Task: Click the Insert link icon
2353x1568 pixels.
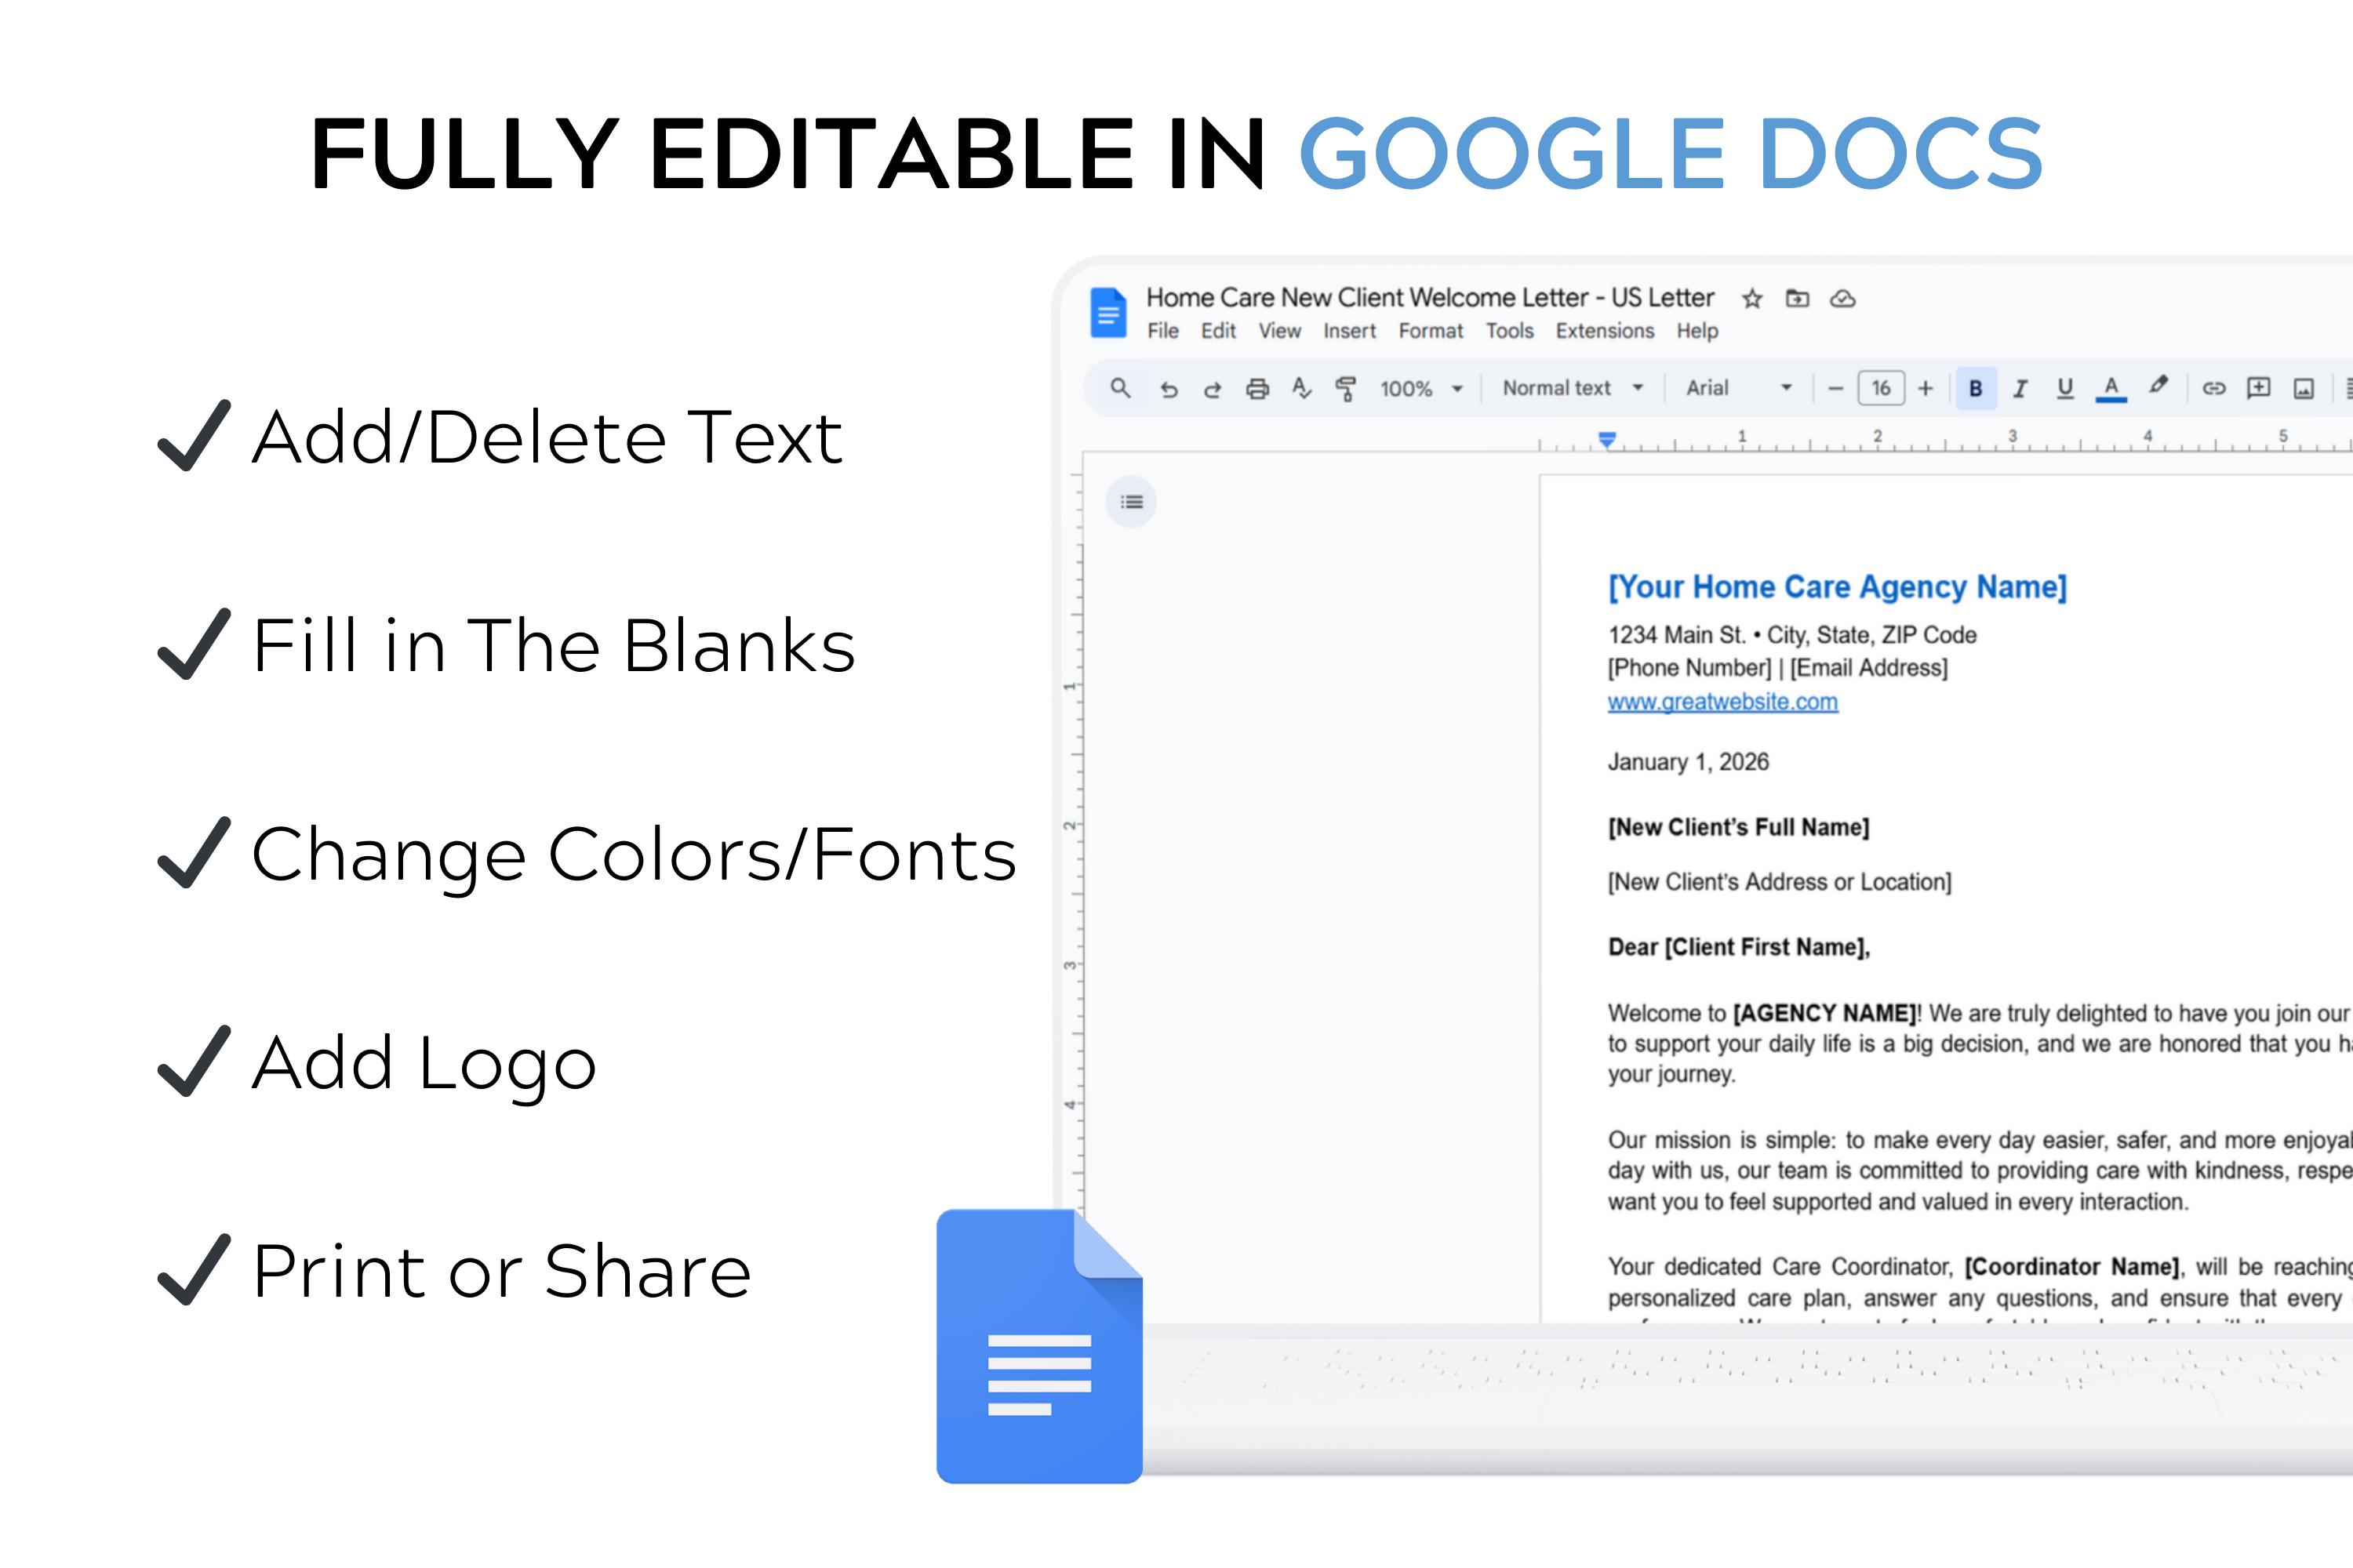Action: tap(2214, 388)
